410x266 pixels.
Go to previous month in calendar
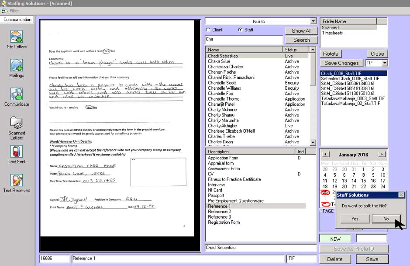point(325,155)
